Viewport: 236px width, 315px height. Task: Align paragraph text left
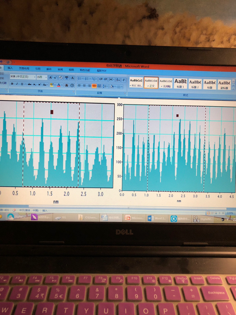pyautogui.click(x=79, y=86)
